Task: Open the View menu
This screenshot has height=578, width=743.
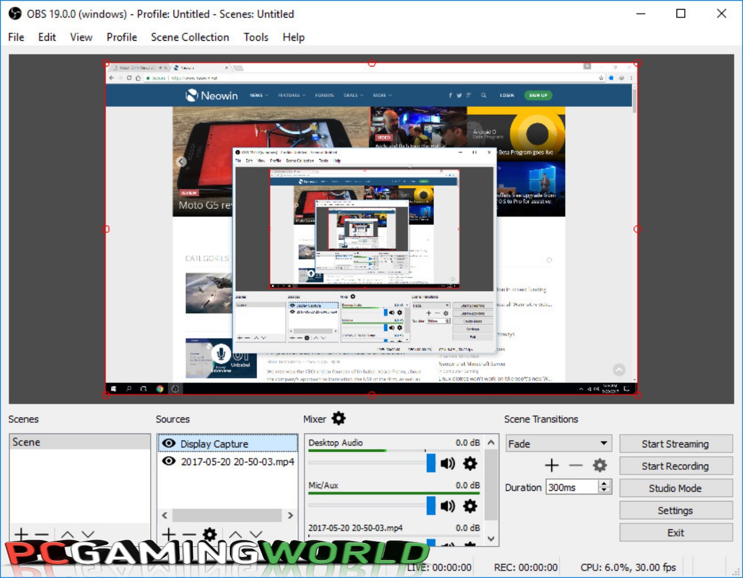Action: point(81,37)
